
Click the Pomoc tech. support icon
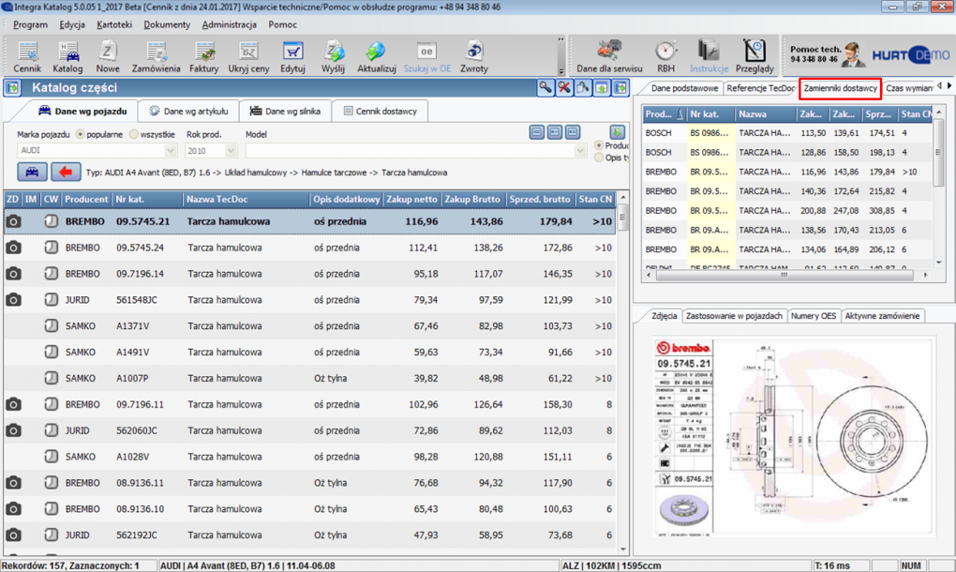tap(853, 55)
